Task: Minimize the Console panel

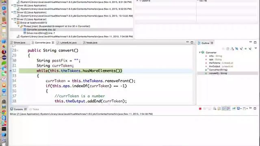Action: 251,108
